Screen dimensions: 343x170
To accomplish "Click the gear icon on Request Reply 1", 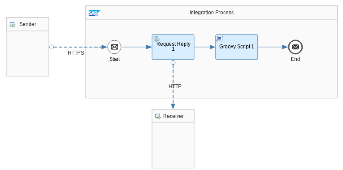I will [x=156, y=39].
